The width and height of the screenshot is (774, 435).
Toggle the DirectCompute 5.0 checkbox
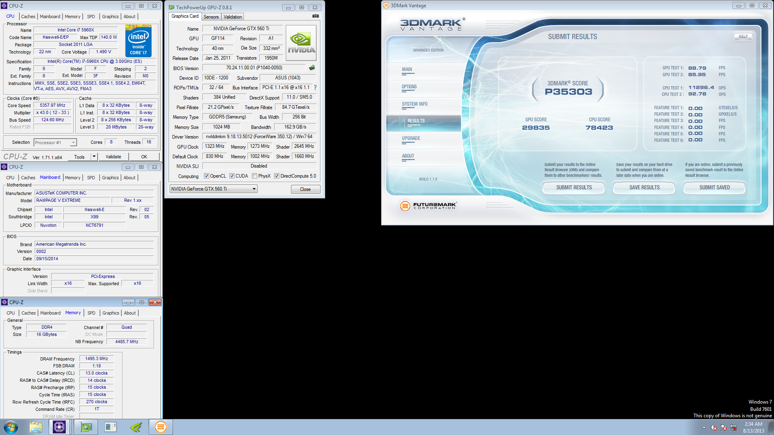tap(277, 176)
